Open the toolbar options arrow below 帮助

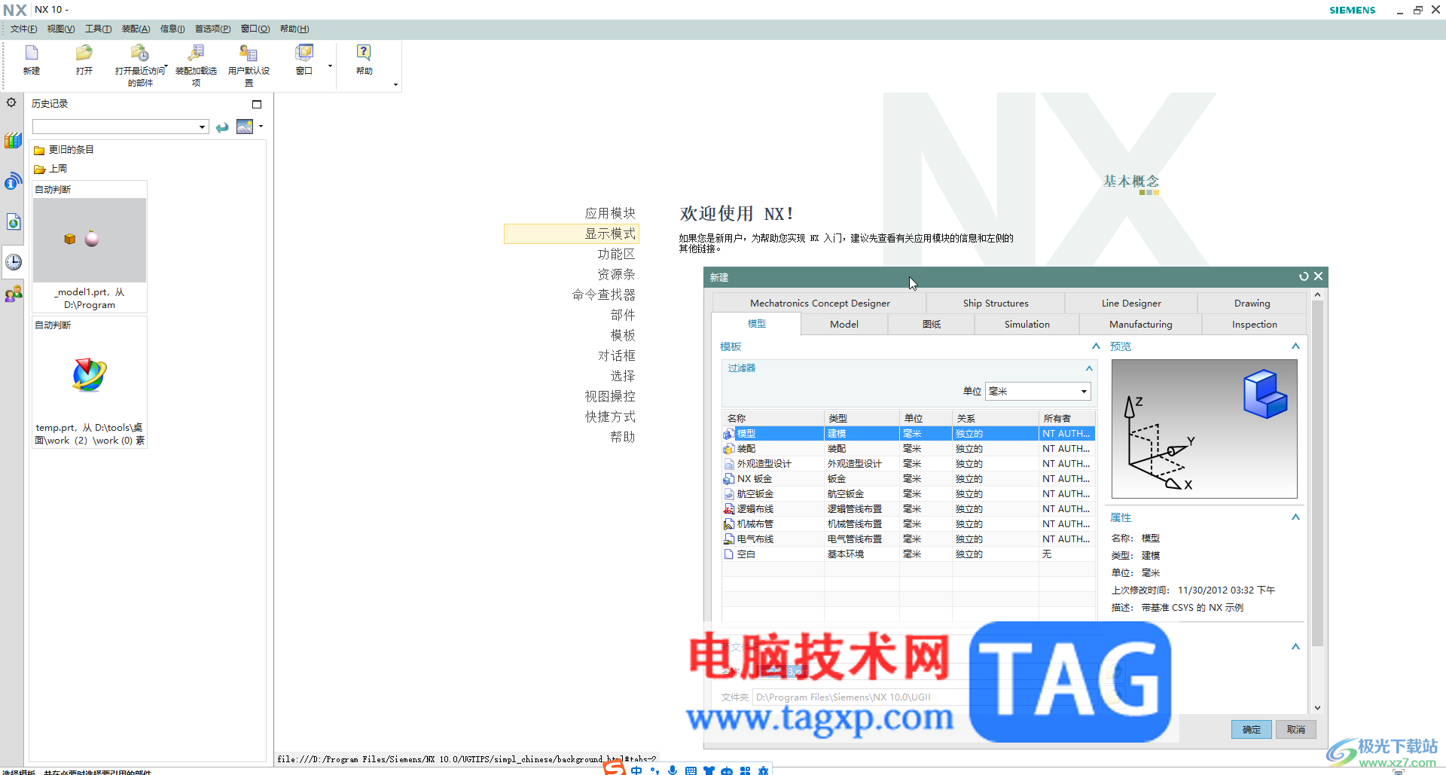coord(395,84)
